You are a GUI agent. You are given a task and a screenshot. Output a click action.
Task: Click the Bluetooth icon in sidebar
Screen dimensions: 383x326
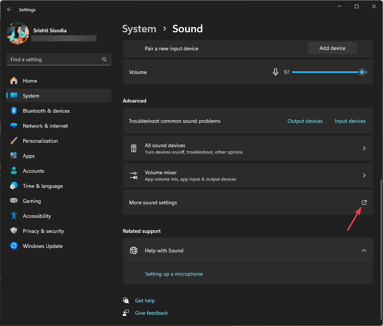[14, 110]
